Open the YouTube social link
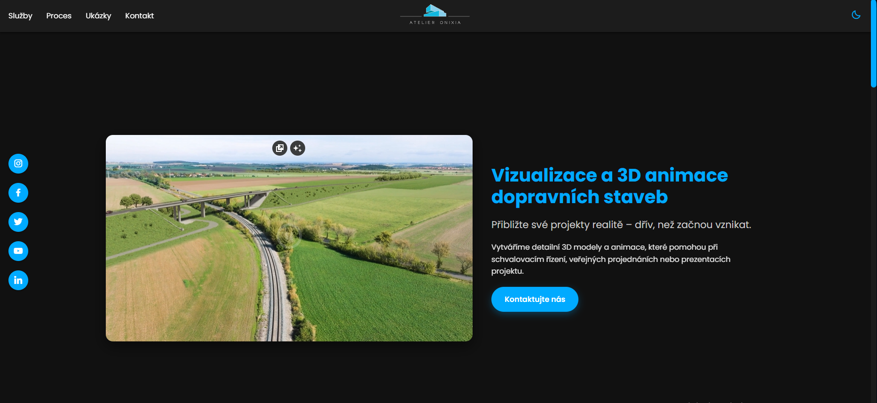The height and width of the screenshot is (403, 877). 18,251
